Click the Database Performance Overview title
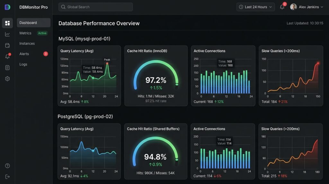 pyautogui.click(x=99, y=23)
